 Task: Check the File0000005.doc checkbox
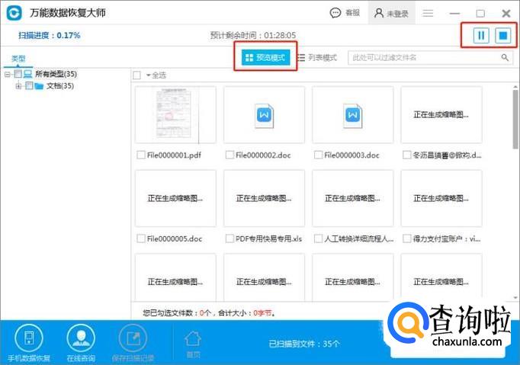pyautogui.click(x=140, y=239)
